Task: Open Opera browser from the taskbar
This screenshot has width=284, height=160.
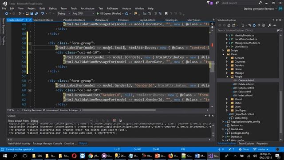Action: pos(74,156)
